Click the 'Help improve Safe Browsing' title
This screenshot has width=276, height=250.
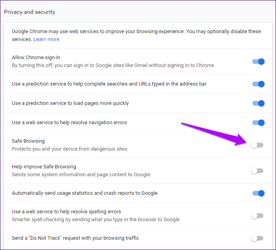(44, 167)
